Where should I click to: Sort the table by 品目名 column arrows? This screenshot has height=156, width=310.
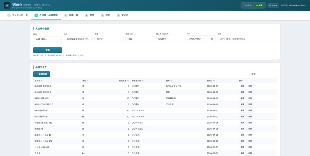coord(42,81)
